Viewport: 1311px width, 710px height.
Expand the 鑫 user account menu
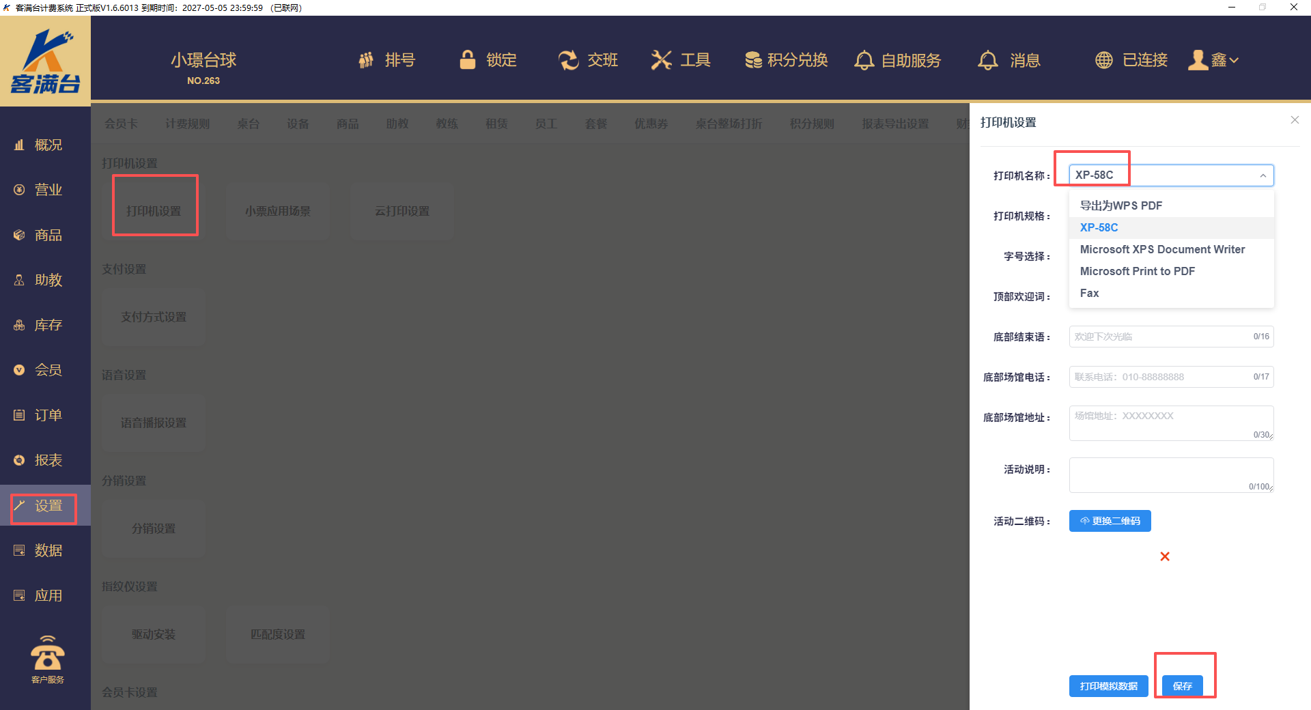1214,60
